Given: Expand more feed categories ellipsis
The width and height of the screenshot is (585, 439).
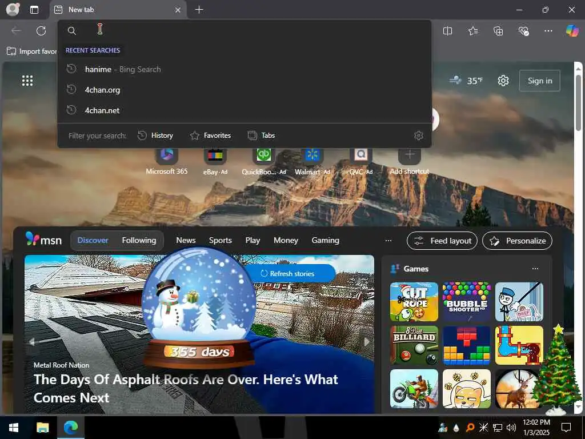Looking at the screenshot, I should 388,241.
